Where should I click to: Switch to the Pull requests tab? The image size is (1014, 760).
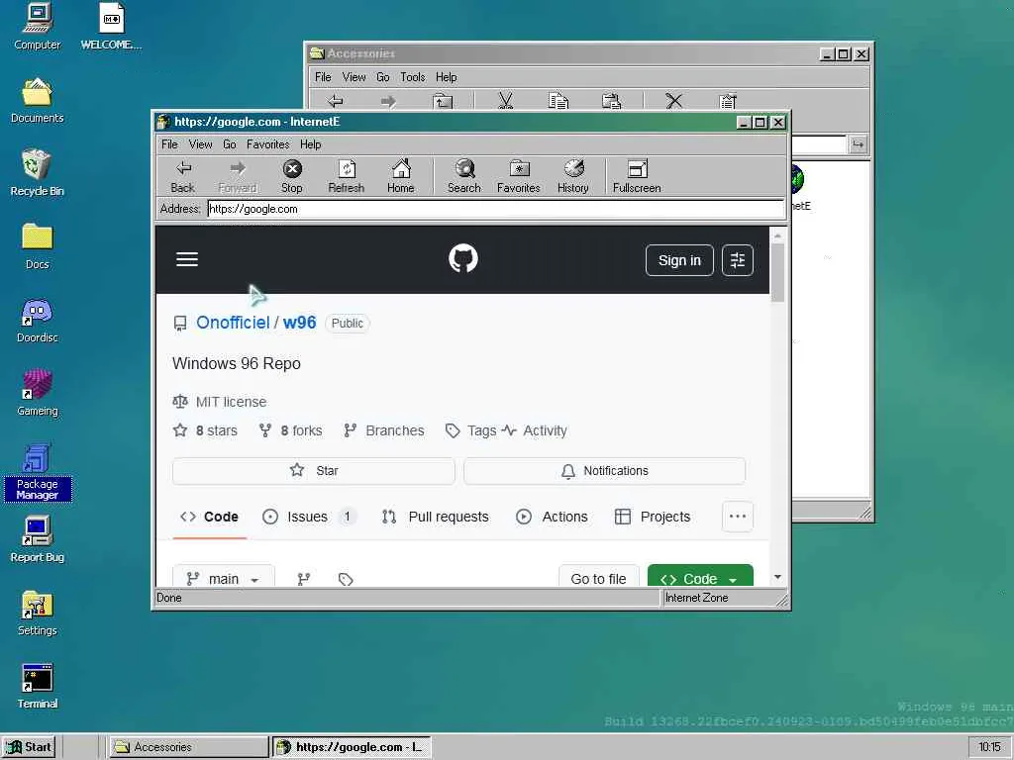point(436,517)
